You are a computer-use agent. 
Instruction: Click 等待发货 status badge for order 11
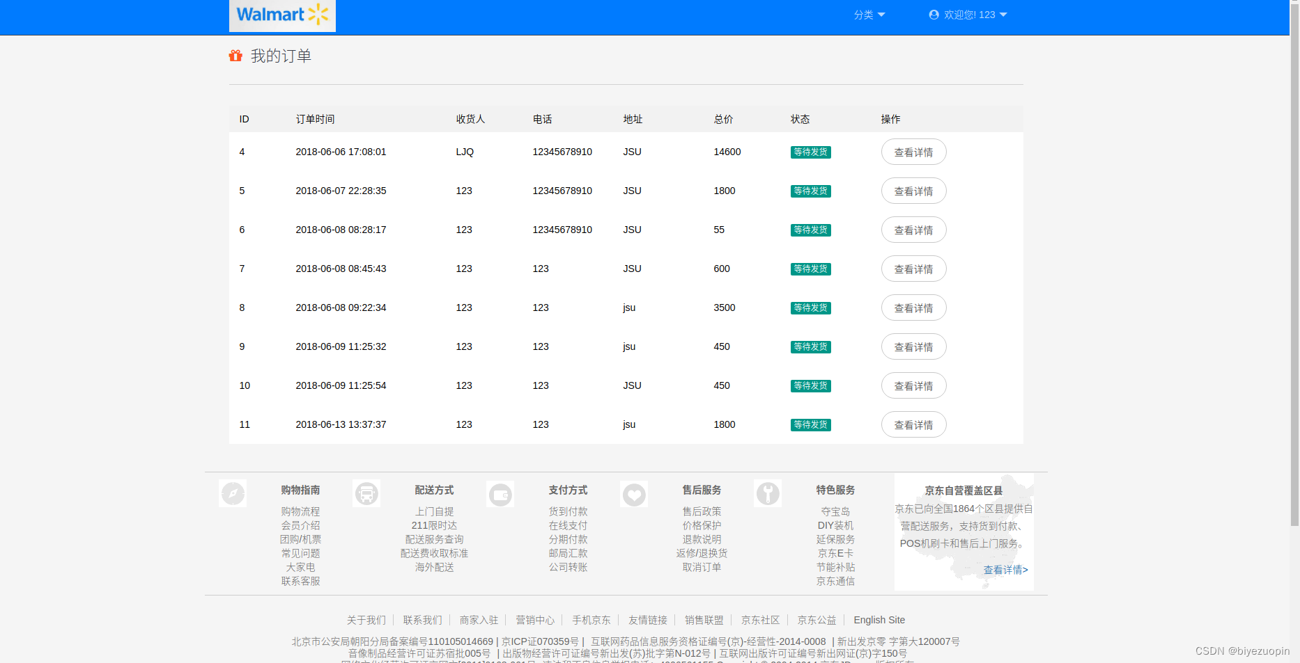810,425
